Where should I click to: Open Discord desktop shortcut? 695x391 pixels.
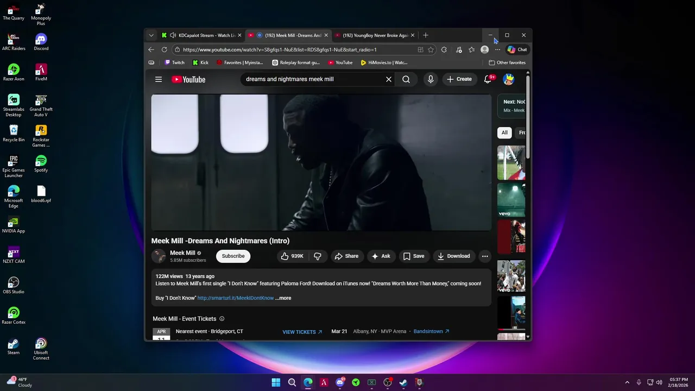[41, 42]
